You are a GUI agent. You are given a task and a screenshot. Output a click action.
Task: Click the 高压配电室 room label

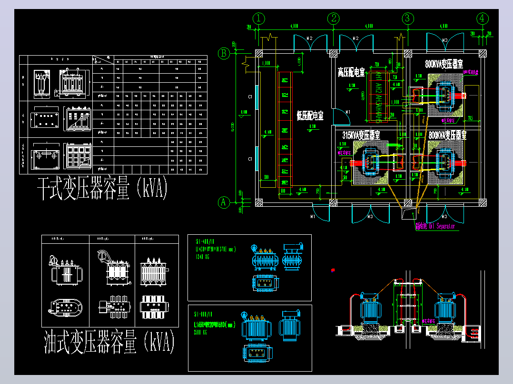[x=351, y=72]
